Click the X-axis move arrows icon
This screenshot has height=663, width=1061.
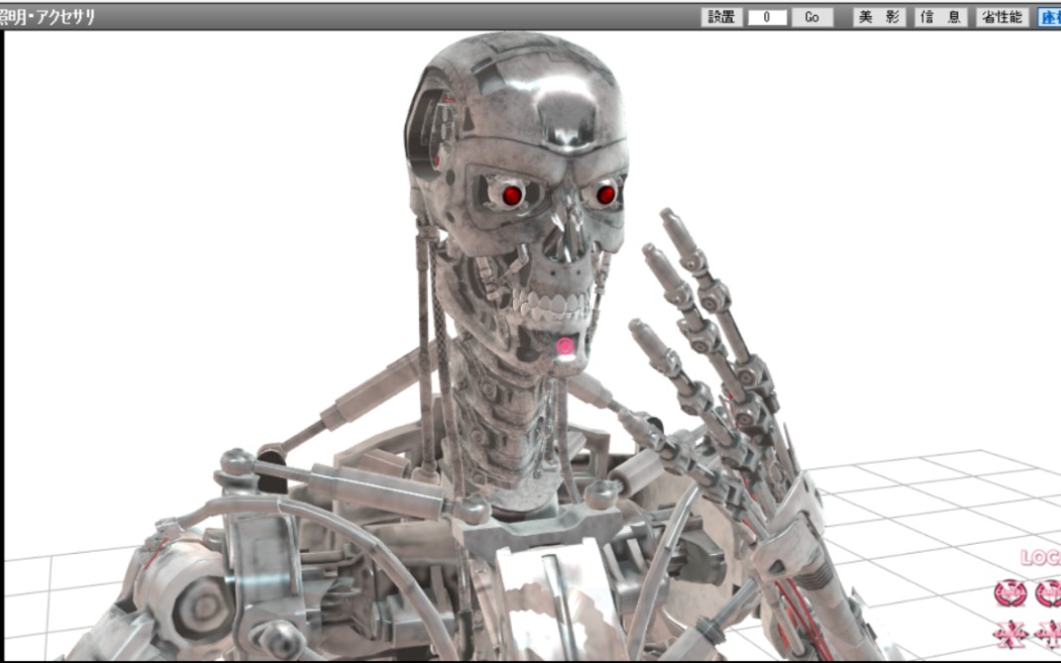tap(1010, 634)
